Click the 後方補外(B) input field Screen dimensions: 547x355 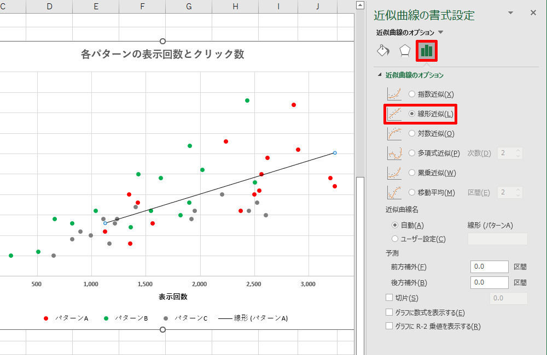click(489, 282)
